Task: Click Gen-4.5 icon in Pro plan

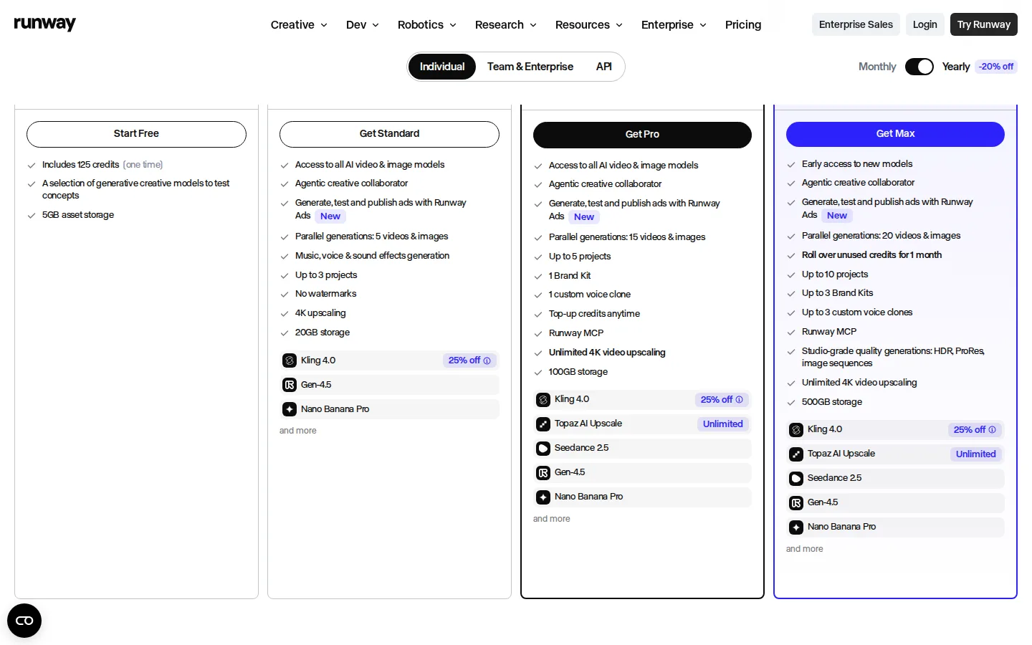Action: pos(543,473)
